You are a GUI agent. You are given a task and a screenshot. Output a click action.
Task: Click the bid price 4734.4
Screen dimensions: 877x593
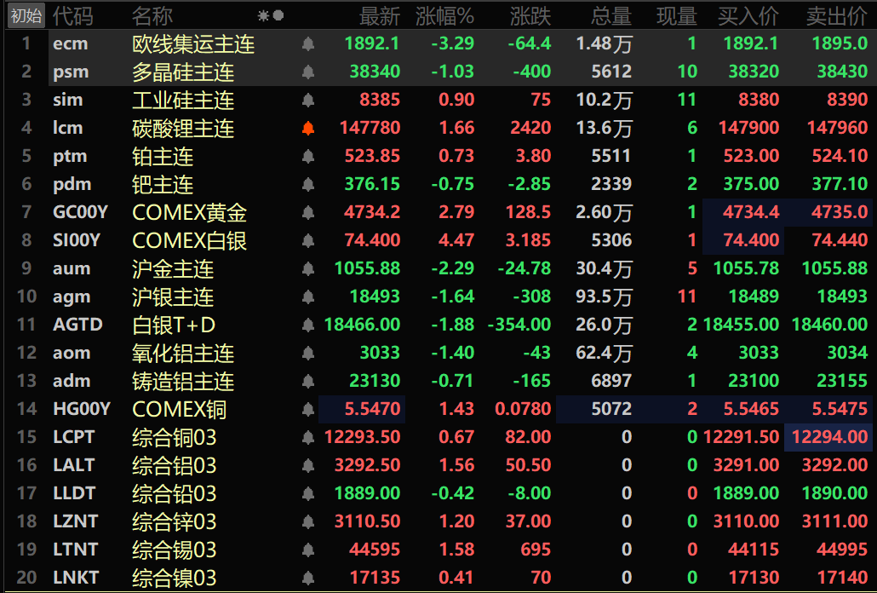click(751, 212)
